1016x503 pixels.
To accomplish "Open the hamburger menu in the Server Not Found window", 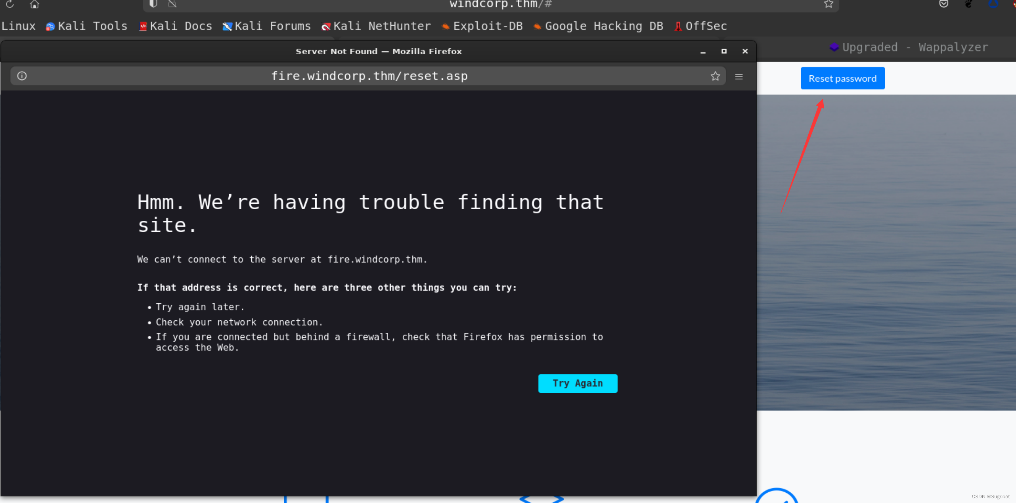I will point(739,77).
